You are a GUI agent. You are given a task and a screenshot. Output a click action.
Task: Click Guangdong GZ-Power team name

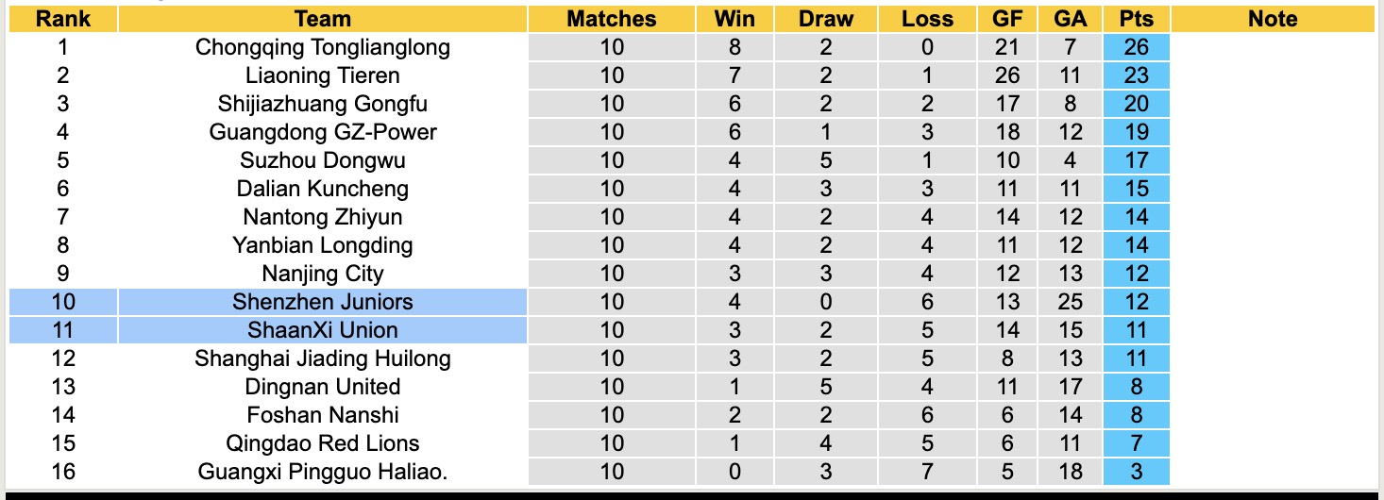(x=323, y=132)
